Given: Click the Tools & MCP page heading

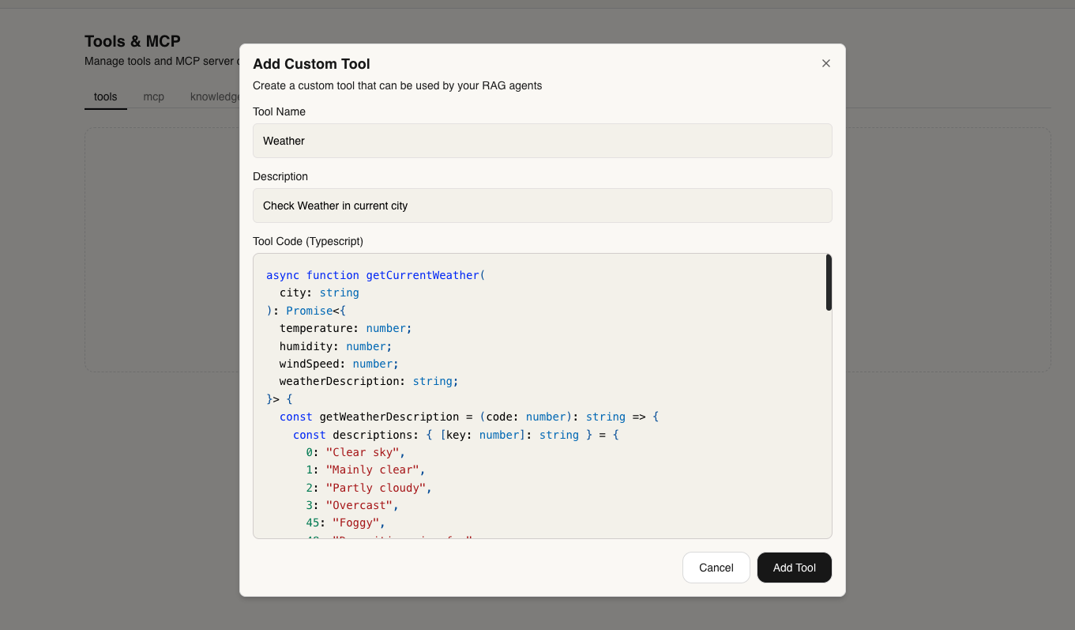Looking at the screenshot, I should 133,41.
